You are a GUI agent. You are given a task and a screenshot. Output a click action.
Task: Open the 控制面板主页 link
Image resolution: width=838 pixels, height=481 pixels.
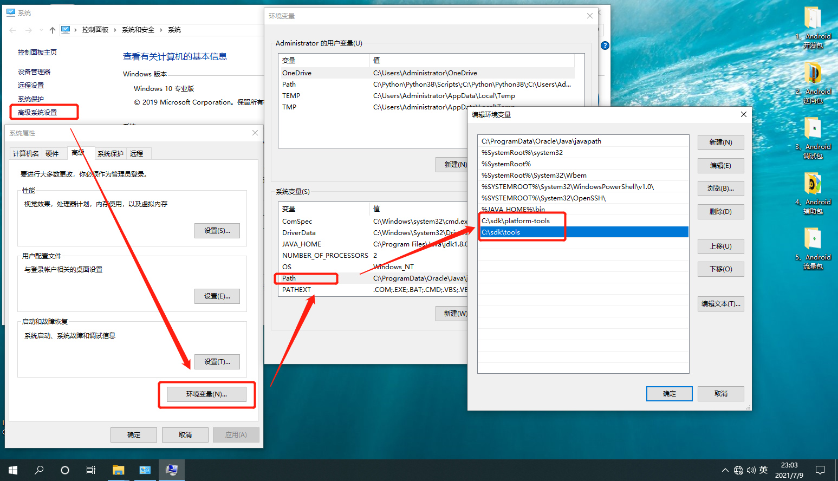tap(37, 53)
